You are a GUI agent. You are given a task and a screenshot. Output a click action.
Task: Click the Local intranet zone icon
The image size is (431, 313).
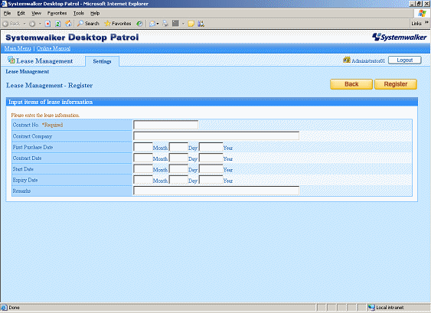point(371,307)
